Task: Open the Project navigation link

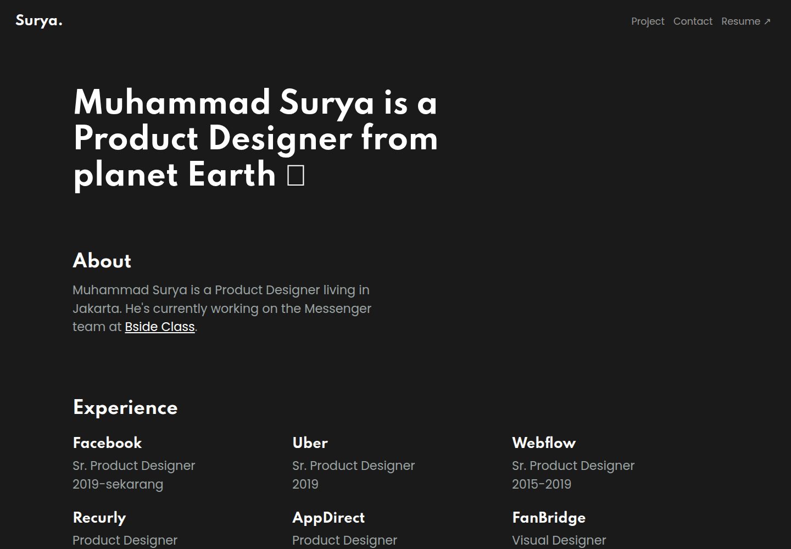Action: tap(648, 21)
